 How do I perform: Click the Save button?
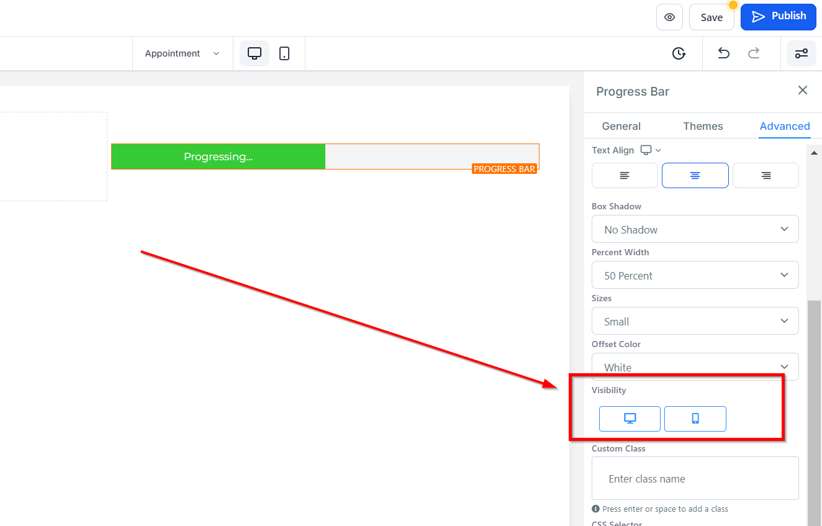711,17
